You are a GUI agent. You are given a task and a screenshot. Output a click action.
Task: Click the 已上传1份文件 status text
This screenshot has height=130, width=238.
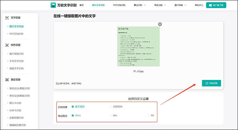[69, 84]
